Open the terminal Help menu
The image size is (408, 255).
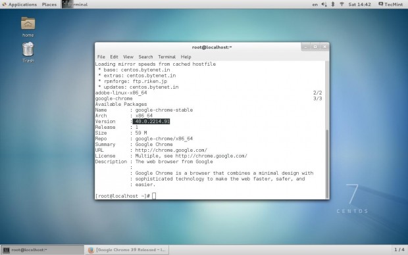[186, 57]
